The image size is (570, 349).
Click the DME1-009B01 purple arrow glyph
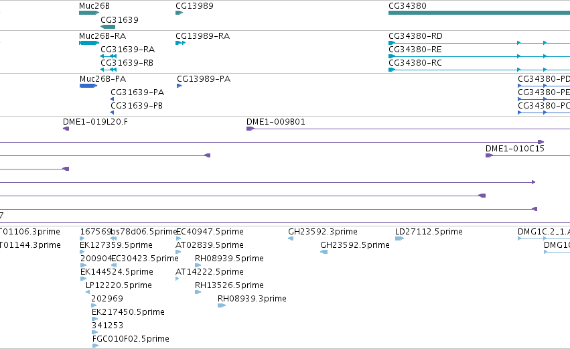click(x=251, y=129)
